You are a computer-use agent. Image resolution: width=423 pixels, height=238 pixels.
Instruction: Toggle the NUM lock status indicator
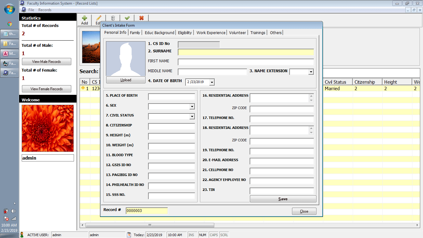click(x=203, y=235)
